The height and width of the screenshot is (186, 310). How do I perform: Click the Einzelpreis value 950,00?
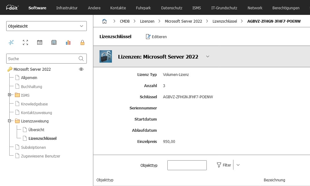click(x=169, y=142)
